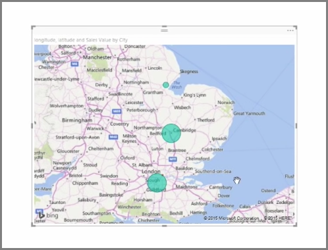The width and height of the screenshot is (328, 250).
Task: Click the Birmingham label on the map
Action: [77, 120]
